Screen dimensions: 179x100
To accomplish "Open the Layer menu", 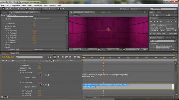I will click(24, 6).
